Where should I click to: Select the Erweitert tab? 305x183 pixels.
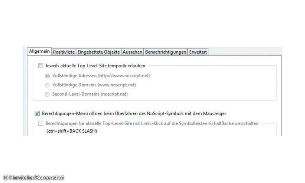coord(198,52)
